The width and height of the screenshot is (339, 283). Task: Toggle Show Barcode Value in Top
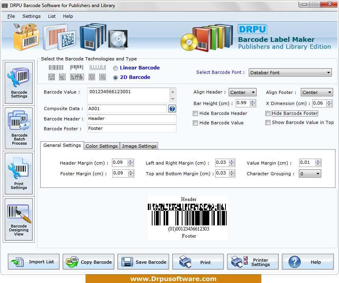click(268, 123)
